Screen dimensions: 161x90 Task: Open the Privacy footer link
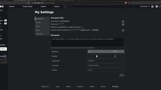[115, 86]
